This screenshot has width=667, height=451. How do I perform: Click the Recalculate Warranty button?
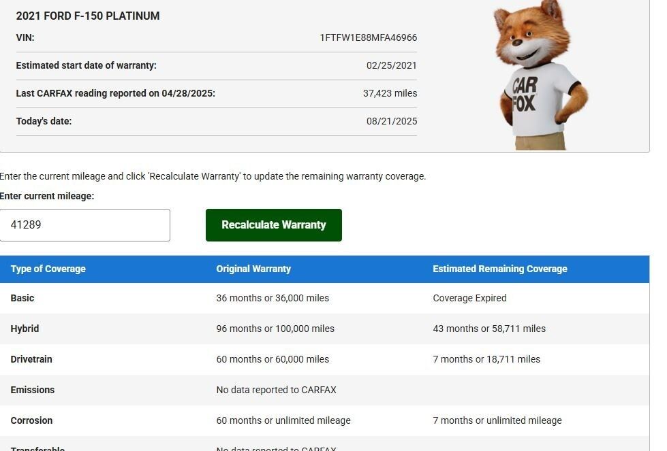point(273,225)
